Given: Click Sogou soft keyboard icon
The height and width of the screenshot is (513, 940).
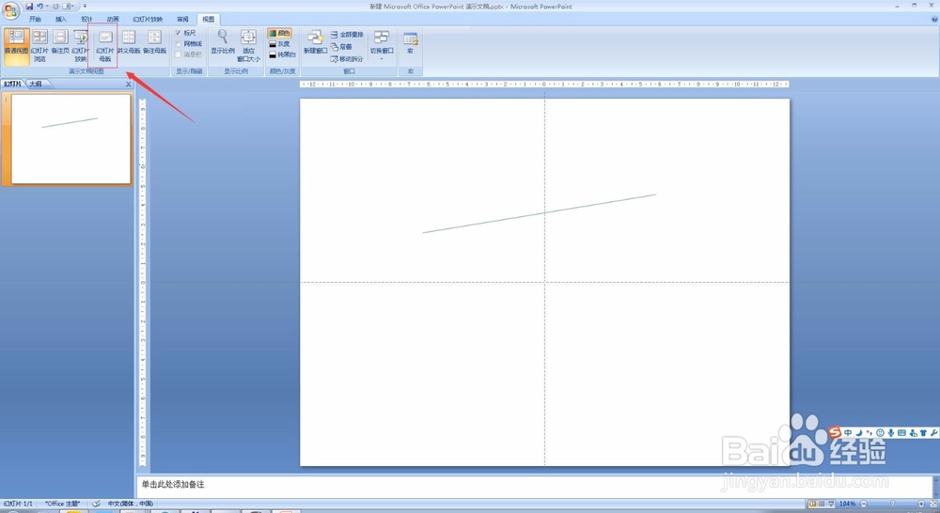Looking at the screenshot, I should (x=901, y=432).
